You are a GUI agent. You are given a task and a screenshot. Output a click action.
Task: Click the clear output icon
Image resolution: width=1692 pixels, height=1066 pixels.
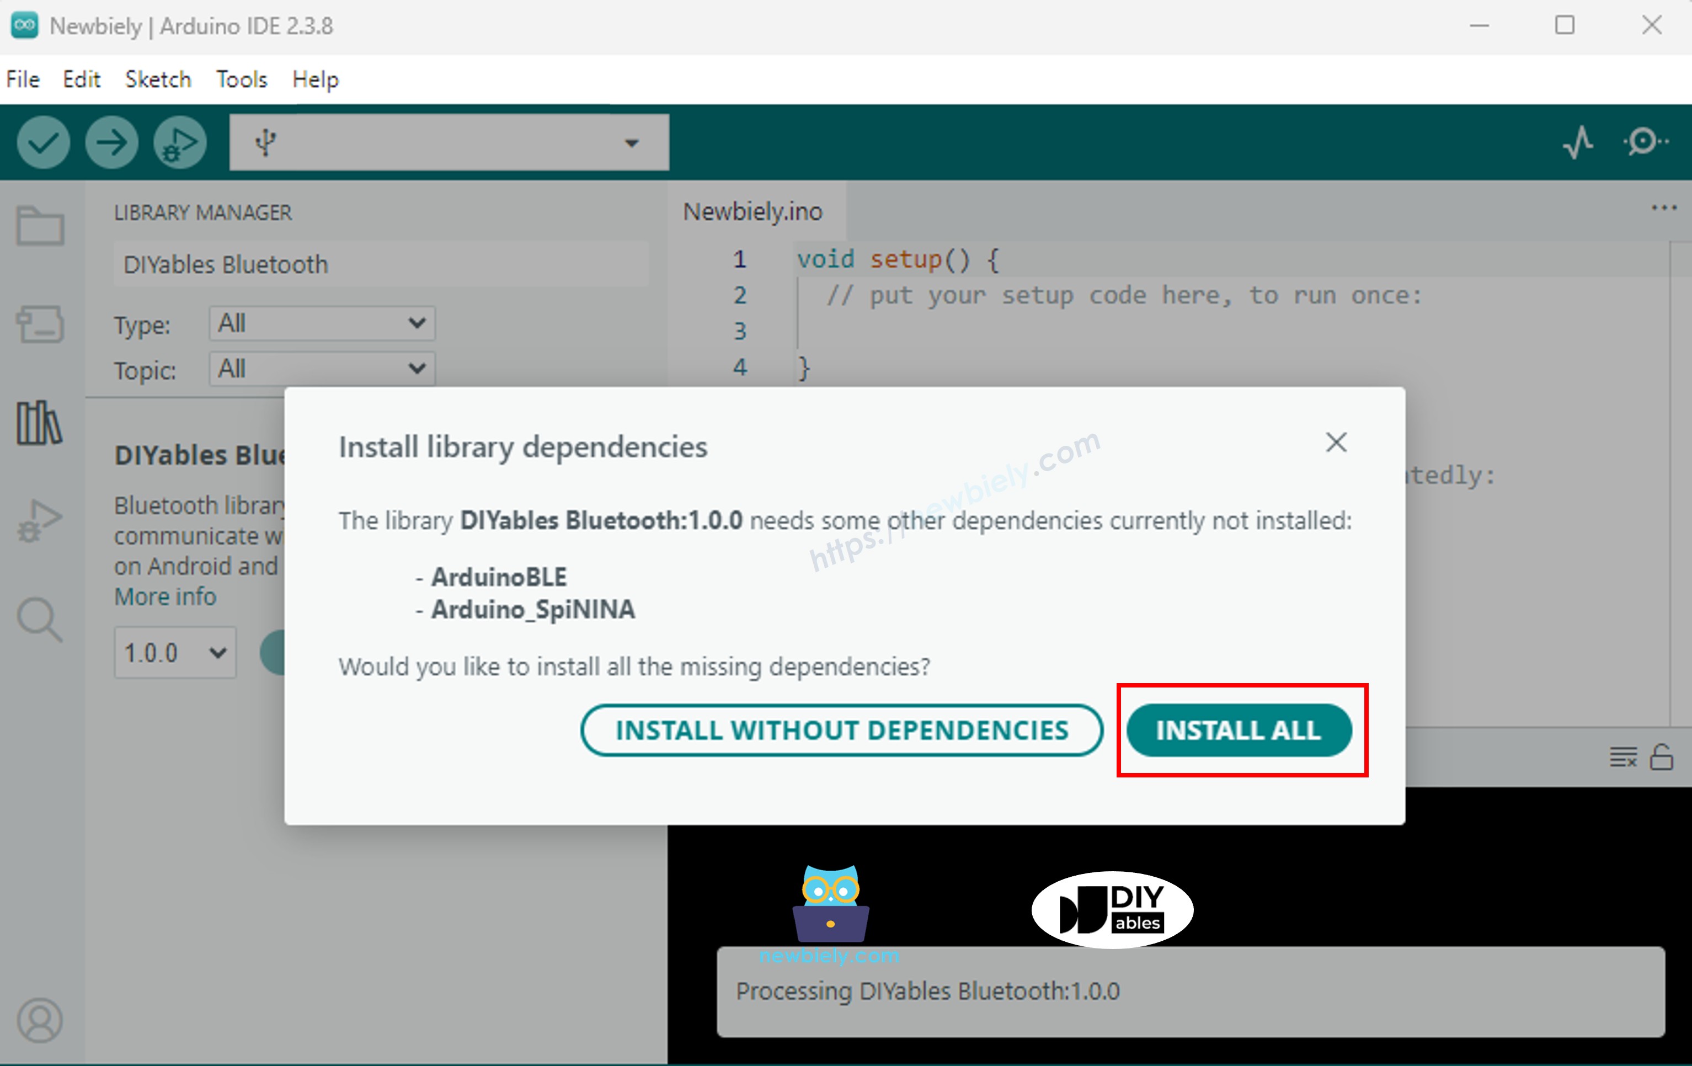click(1622, 758)
